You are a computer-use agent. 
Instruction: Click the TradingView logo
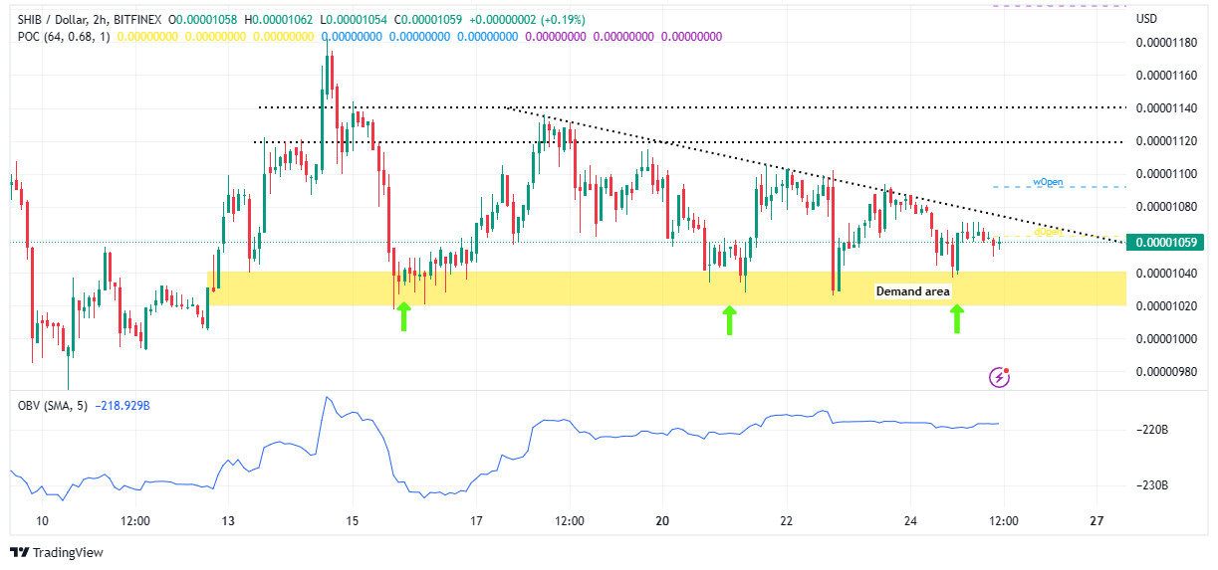tap(57, 552)
